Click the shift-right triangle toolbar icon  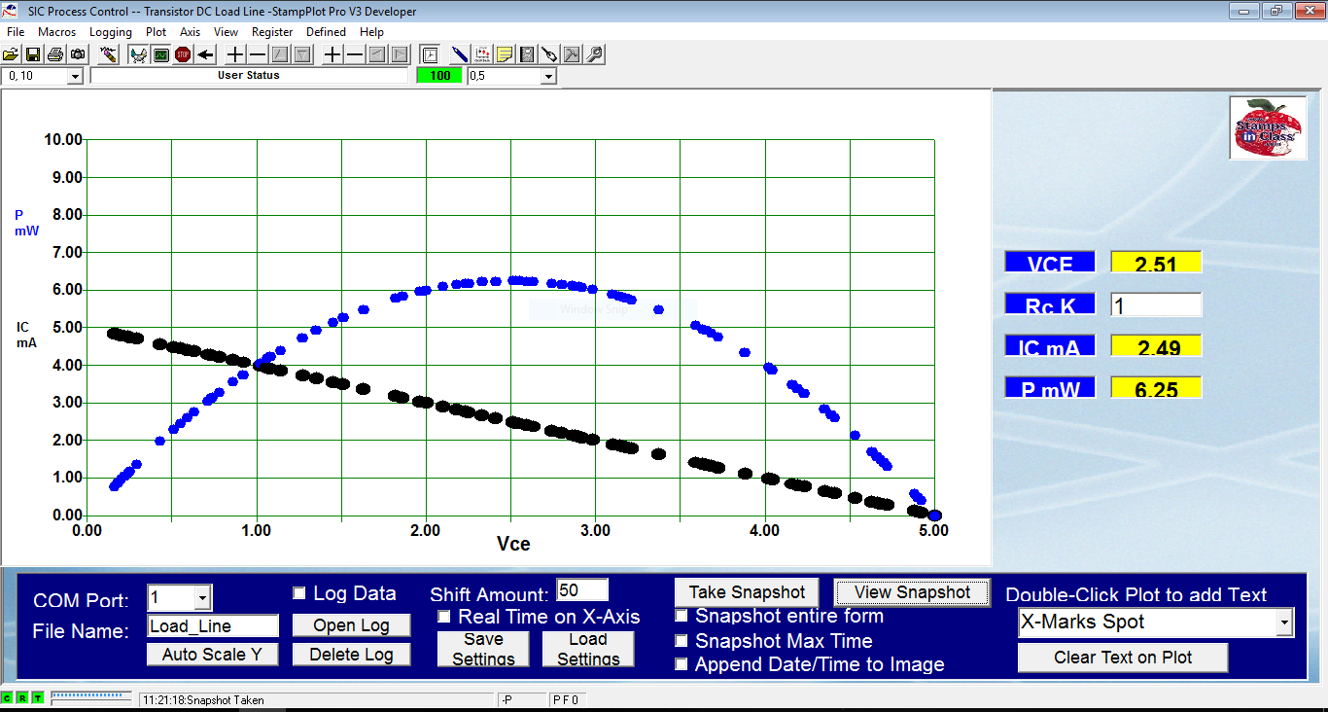click(x=400, y=54)
